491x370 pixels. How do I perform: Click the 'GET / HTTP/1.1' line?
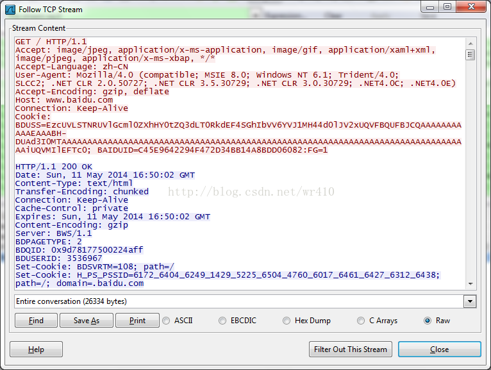tap(51, 42)
